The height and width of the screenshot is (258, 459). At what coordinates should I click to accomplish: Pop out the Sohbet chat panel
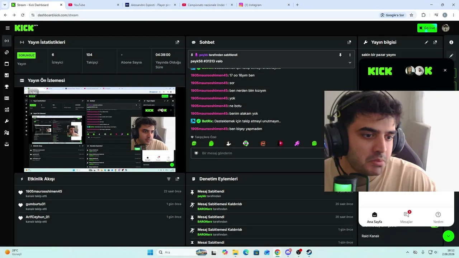point(349,42)
